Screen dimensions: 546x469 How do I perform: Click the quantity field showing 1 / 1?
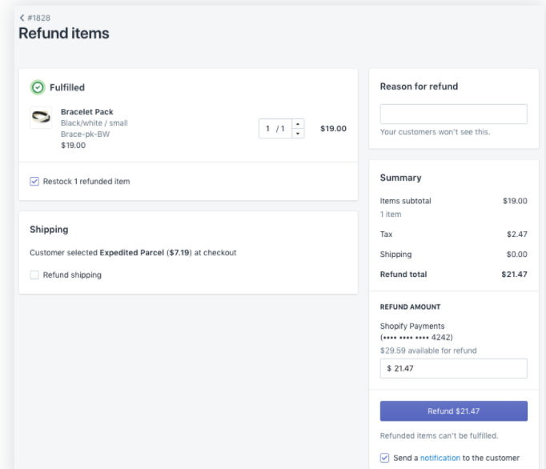pos(275,129)
